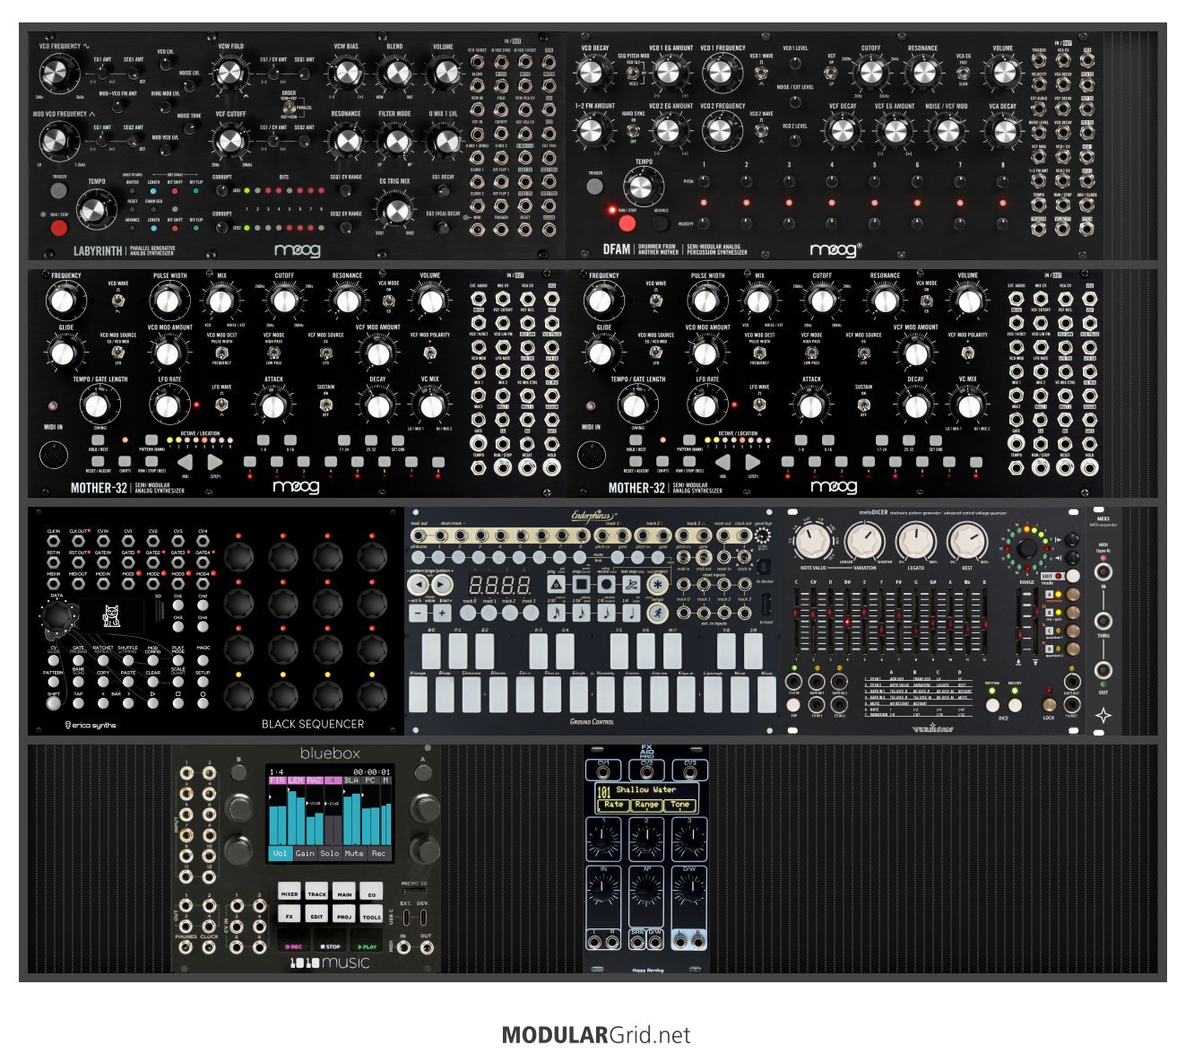Viewport: 1194px width, 1054px height.
Task: Select the Gain tab on the bluebox screen
Action: coord(305,853)
